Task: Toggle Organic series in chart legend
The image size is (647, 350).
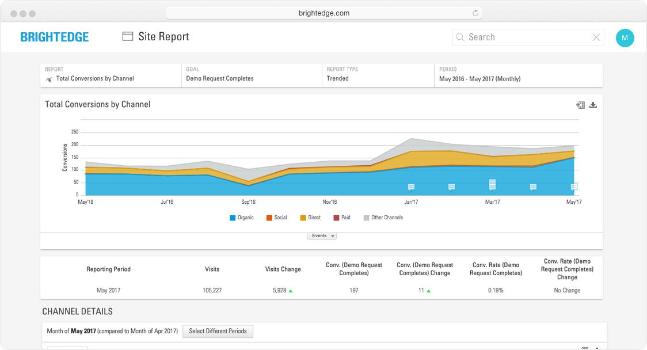Action: tap(242, 218)
